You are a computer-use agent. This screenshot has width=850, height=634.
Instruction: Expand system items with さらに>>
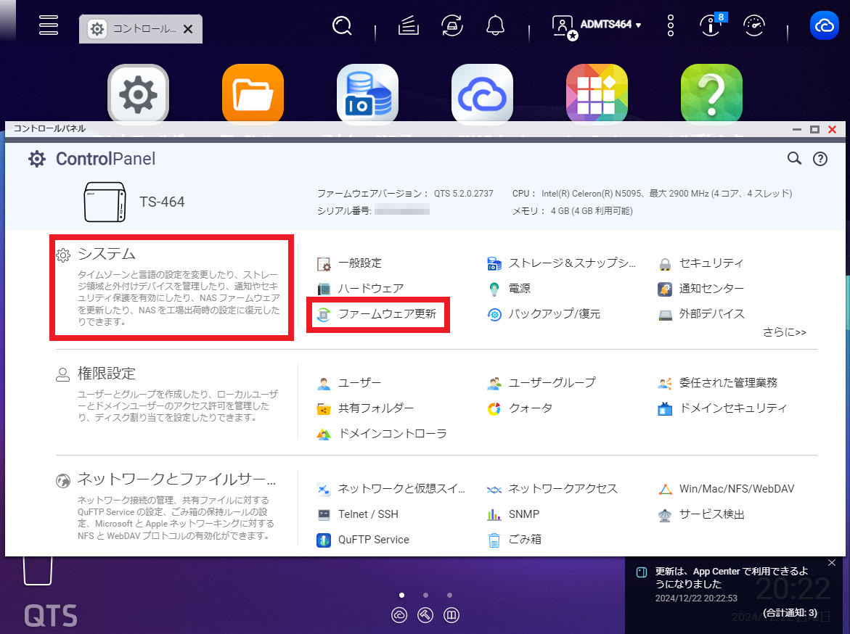pyautogui.click(x=785, y=332)
